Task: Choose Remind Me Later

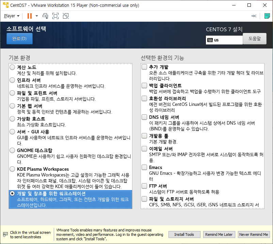Action: coord(219,234)
